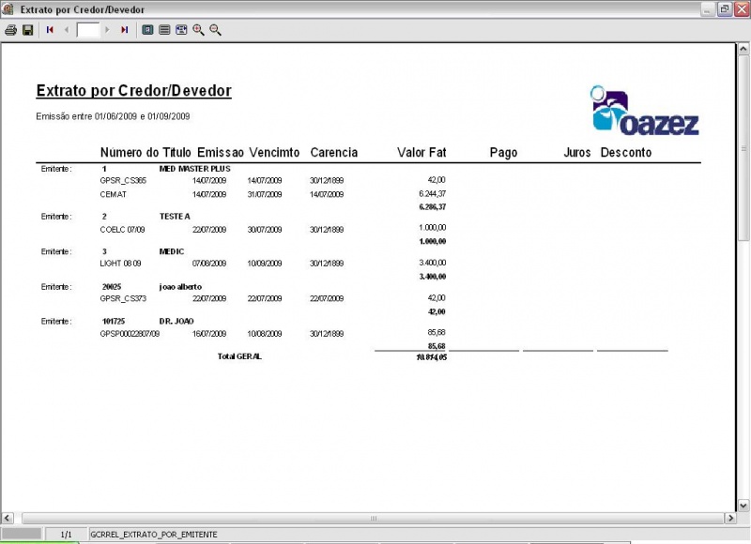Click title 'GPSR_CS365'
The image size is (751, 544).
pos(123,181)
